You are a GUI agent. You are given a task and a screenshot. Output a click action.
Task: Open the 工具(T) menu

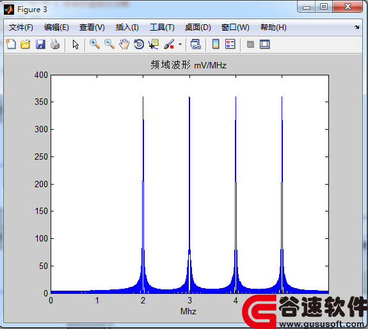coord(162,27)
